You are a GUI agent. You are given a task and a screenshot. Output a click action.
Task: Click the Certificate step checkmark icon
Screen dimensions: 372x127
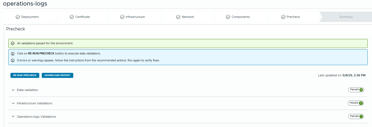[72, 17]
